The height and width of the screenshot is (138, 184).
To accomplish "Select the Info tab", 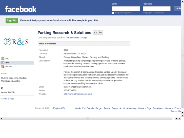I will [x=17, y=63].
